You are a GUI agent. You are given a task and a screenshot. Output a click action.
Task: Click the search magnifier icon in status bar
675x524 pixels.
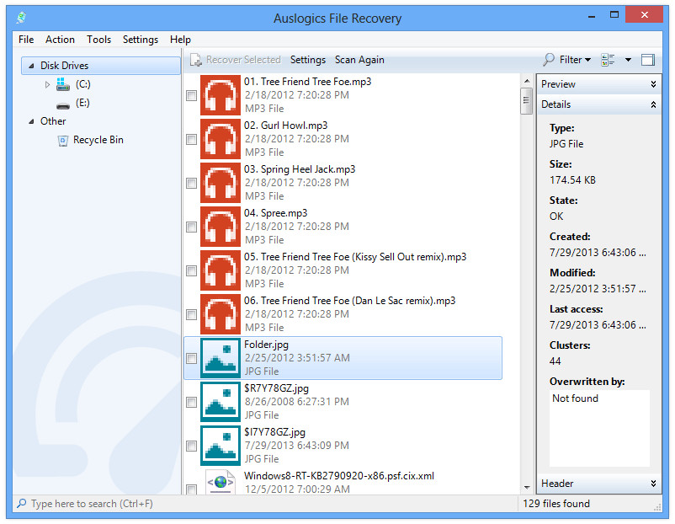[22, 503]
